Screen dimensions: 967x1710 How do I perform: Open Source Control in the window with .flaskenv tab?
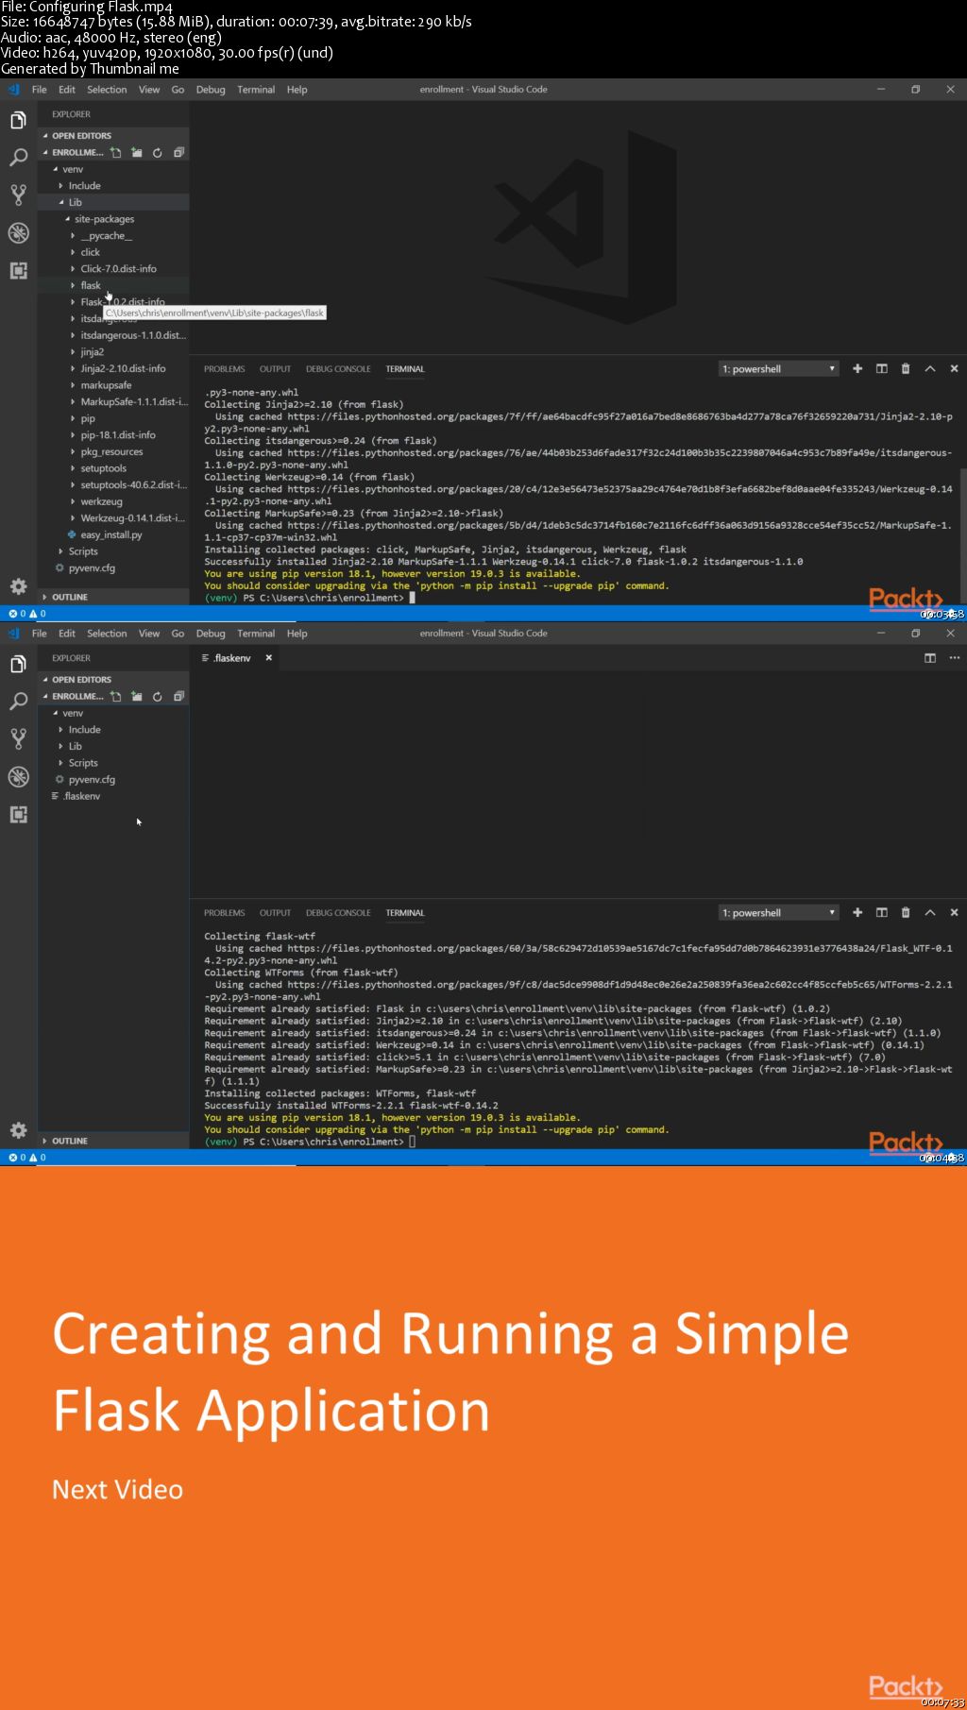pyautogui.click(x=18, y=738)
